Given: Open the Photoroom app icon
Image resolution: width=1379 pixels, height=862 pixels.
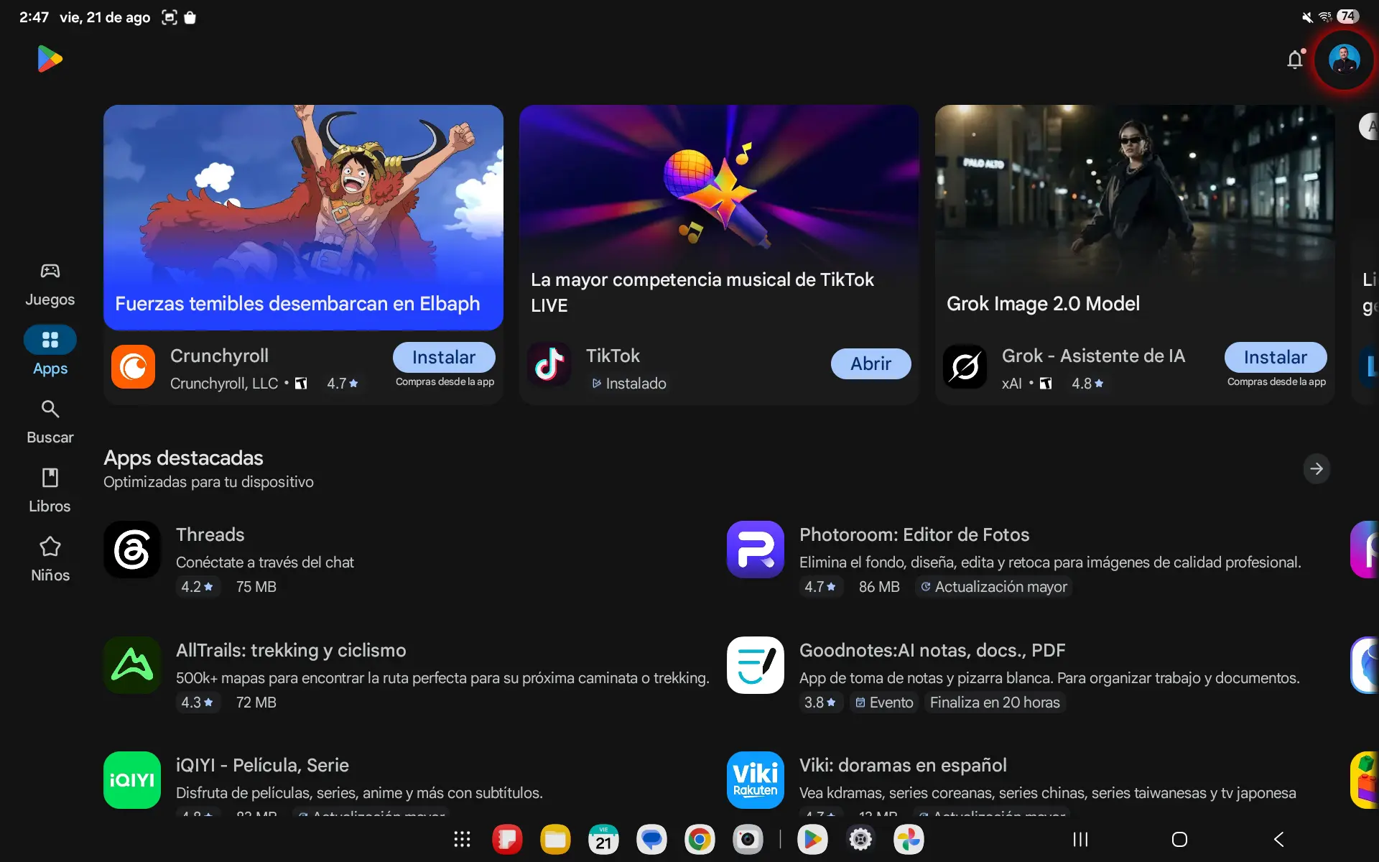Looking at the screenshot, I should coord(756,550).
